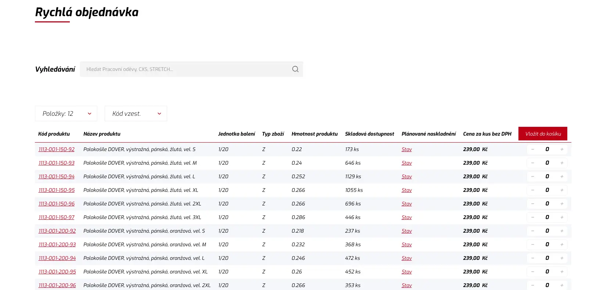Screen dimensions: 607x290
Task: Click the Skladová dostupnost column header
Action: [x=369, y=134]
